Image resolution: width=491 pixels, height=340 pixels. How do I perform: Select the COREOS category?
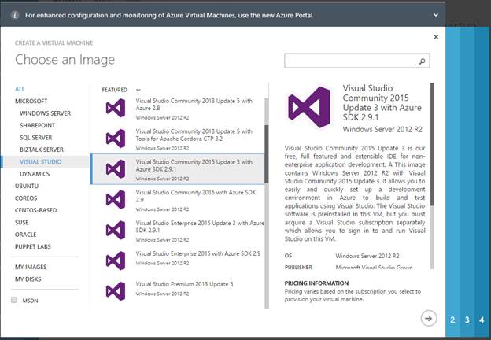pyautogui.click(x=26, y=198)
